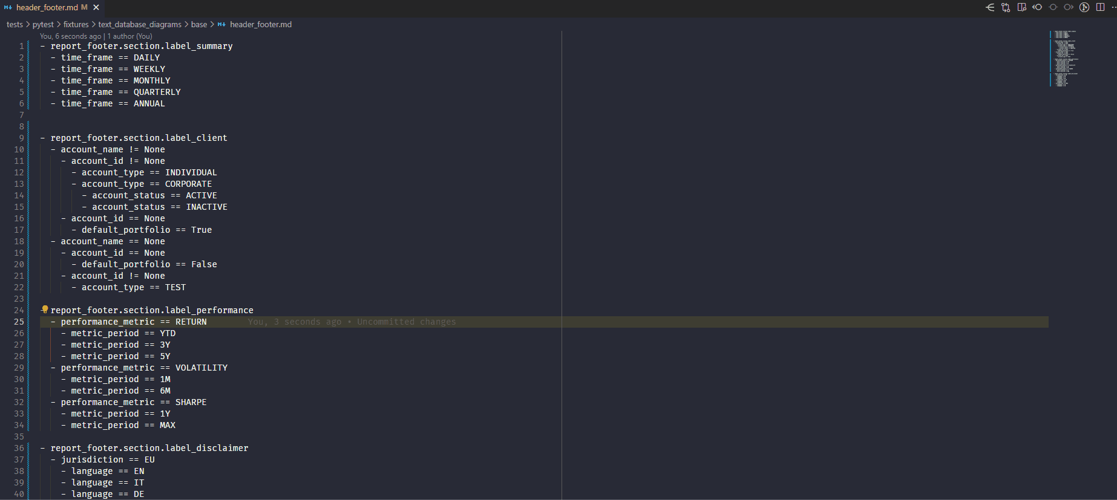Click the 'M' modified badge on the tab
Viewport: 1117px width, 500px height.
click(x=84, y=7)
